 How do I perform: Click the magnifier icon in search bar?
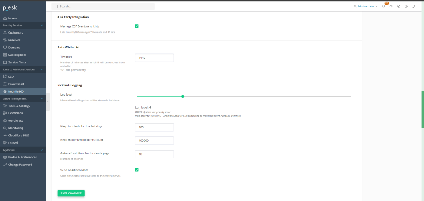56,7
